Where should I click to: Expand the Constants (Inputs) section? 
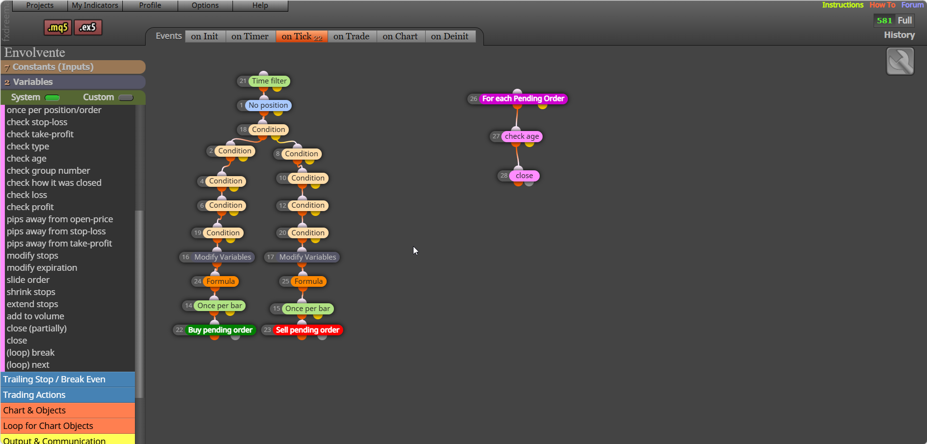[x=73, y=67]
